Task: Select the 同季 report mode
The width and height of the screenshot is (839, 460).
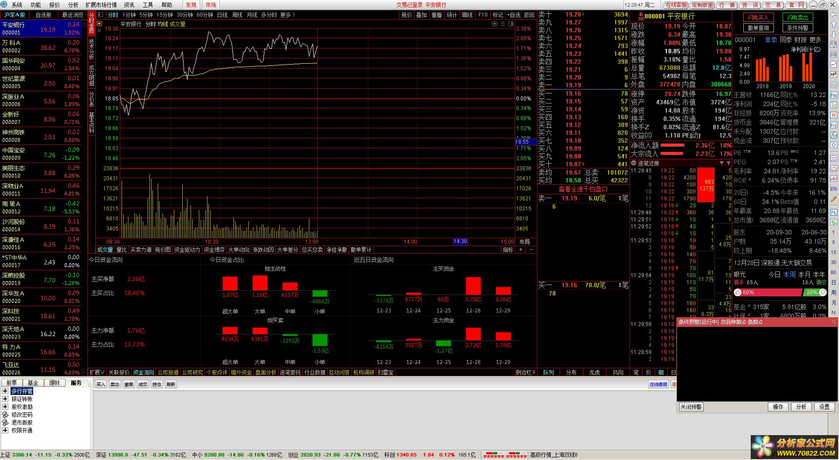Action: click(786, 40)
